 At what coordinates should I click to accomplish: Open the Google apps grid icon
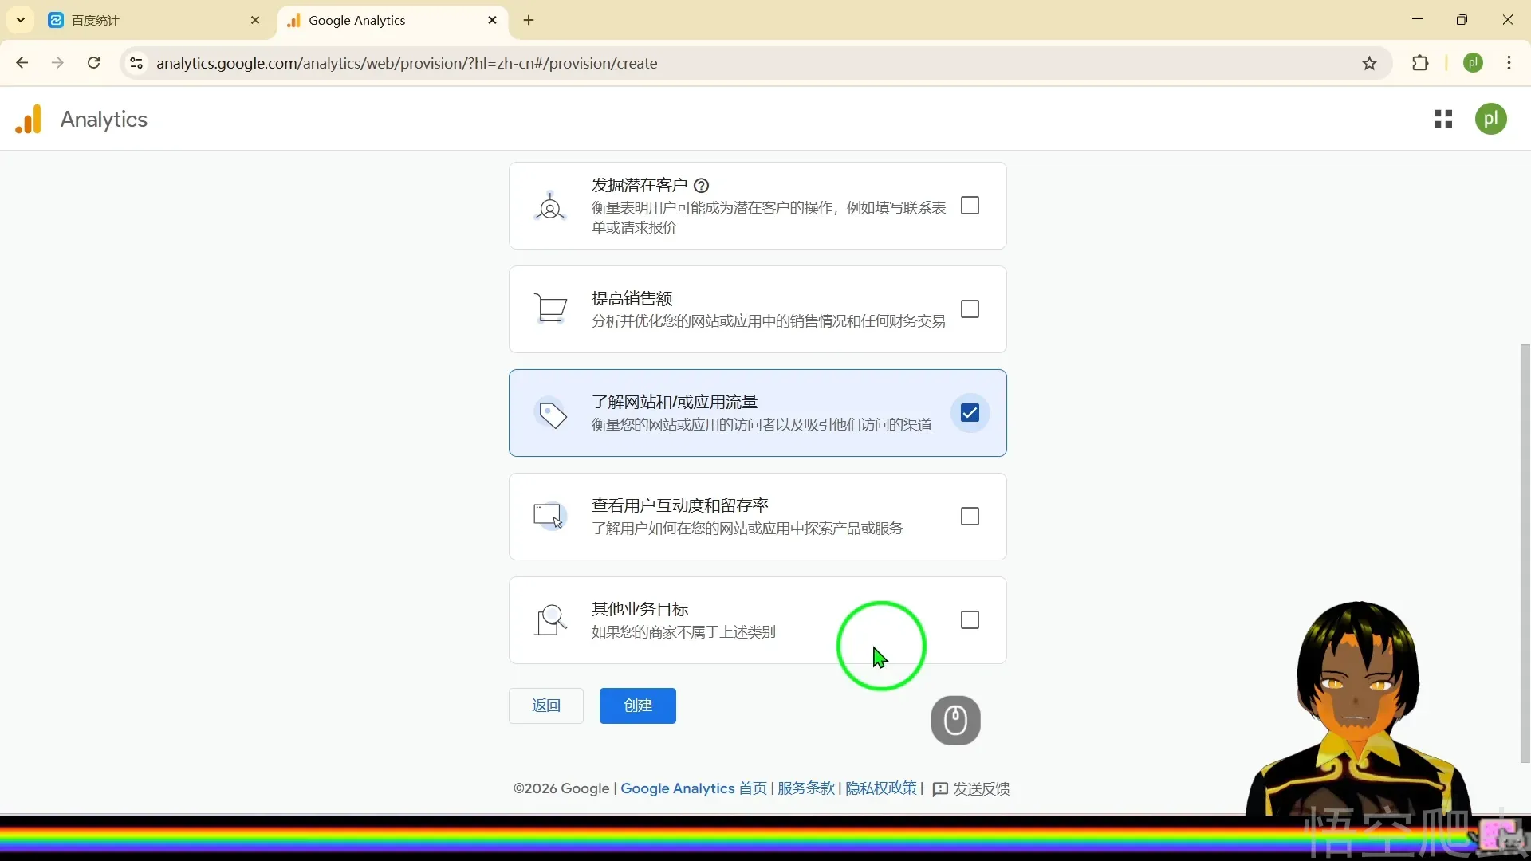click(1442, 120)
